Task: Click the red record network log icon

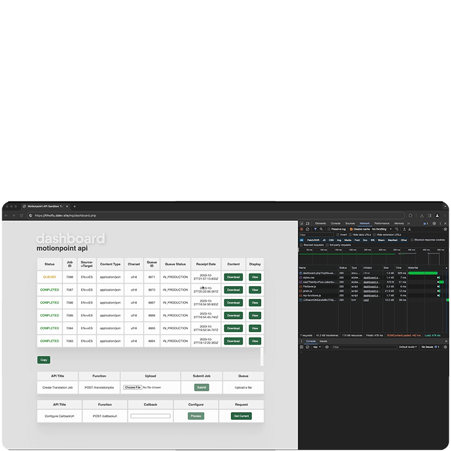Action: [x=301, y=229]
